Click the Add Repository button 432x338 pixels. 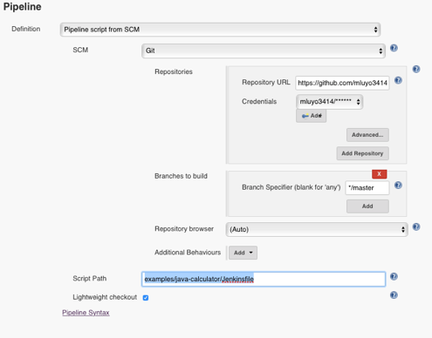click(x=362, y=153)
